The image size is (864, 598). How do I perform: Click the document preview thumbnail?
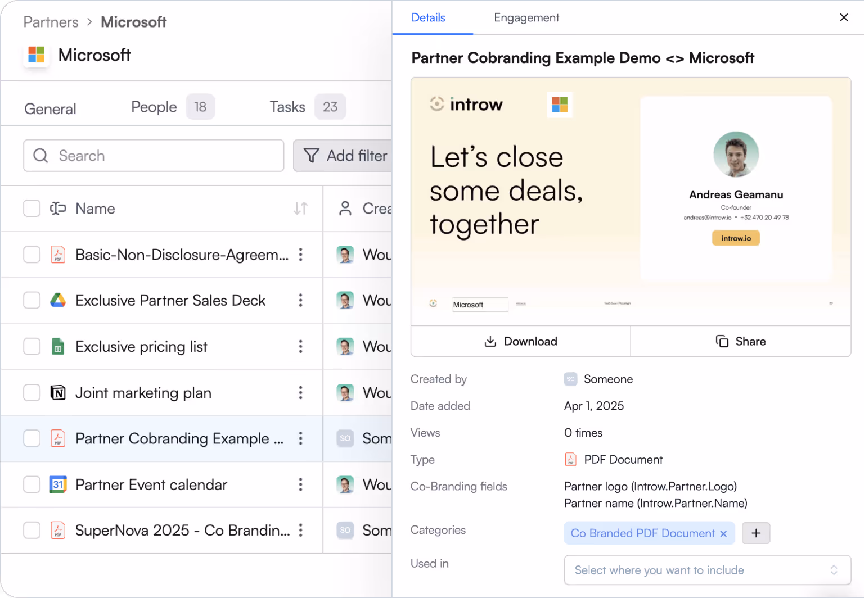click(x=631, y=201)
